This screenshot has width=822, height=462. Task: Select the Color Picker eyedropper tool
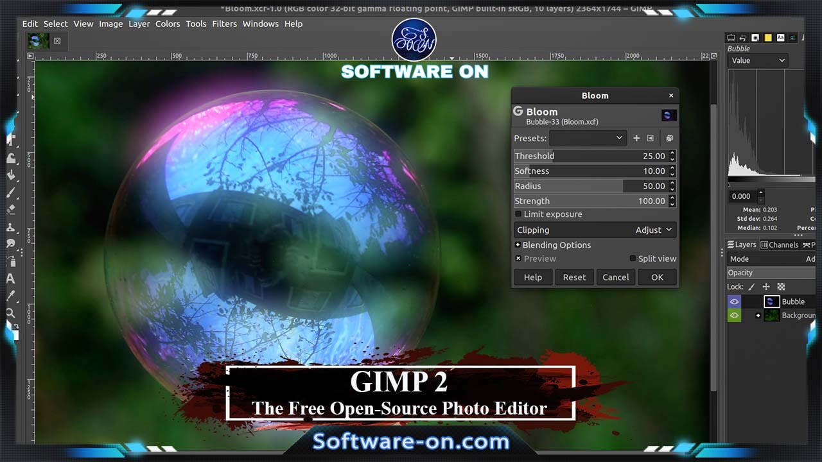pyautogui.click(x=11, y=296)
